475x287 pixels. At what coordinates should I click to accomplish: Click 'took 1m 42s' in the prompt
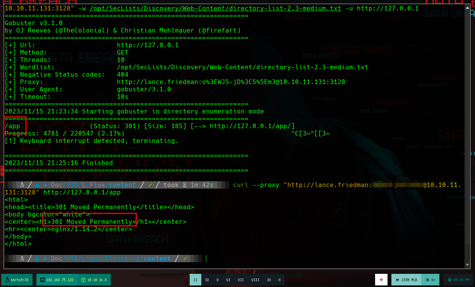pos(188,185)
